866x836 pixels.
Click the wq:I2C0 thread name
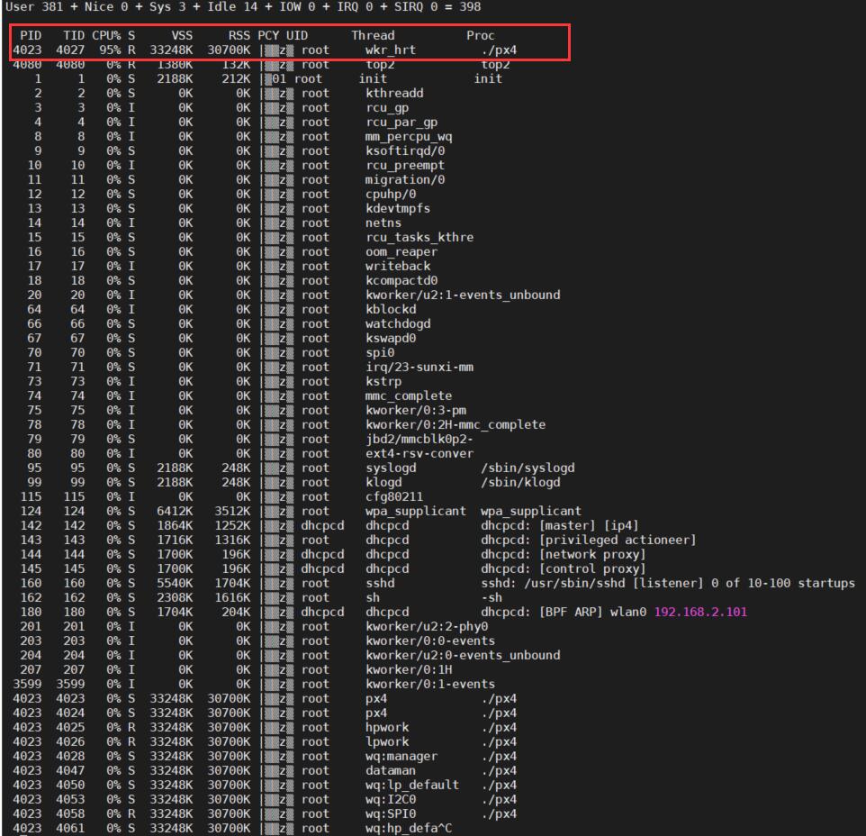(x=390, y=800)
